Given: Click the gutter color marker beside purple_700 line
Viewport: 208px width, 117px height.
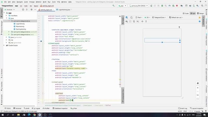Looking at the screenshot, I should 41,41.
